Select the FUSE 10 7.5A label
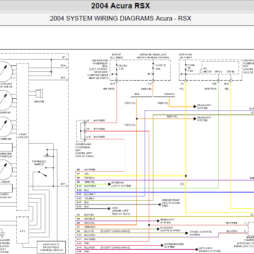The image size is (254, 254). (191, 68)
